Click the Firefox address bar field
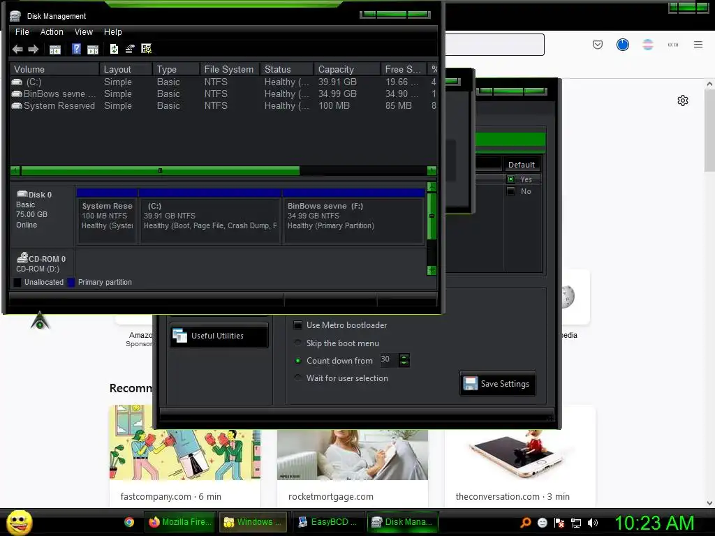This screenshot has height=536, width=715. 494,45
